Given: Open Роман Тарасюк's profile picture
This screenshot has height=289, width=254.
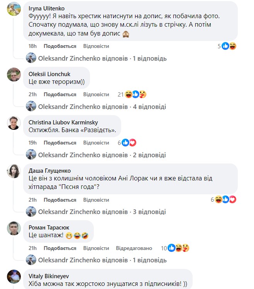Looking at the screenshot, I should [x=14, y=228].
